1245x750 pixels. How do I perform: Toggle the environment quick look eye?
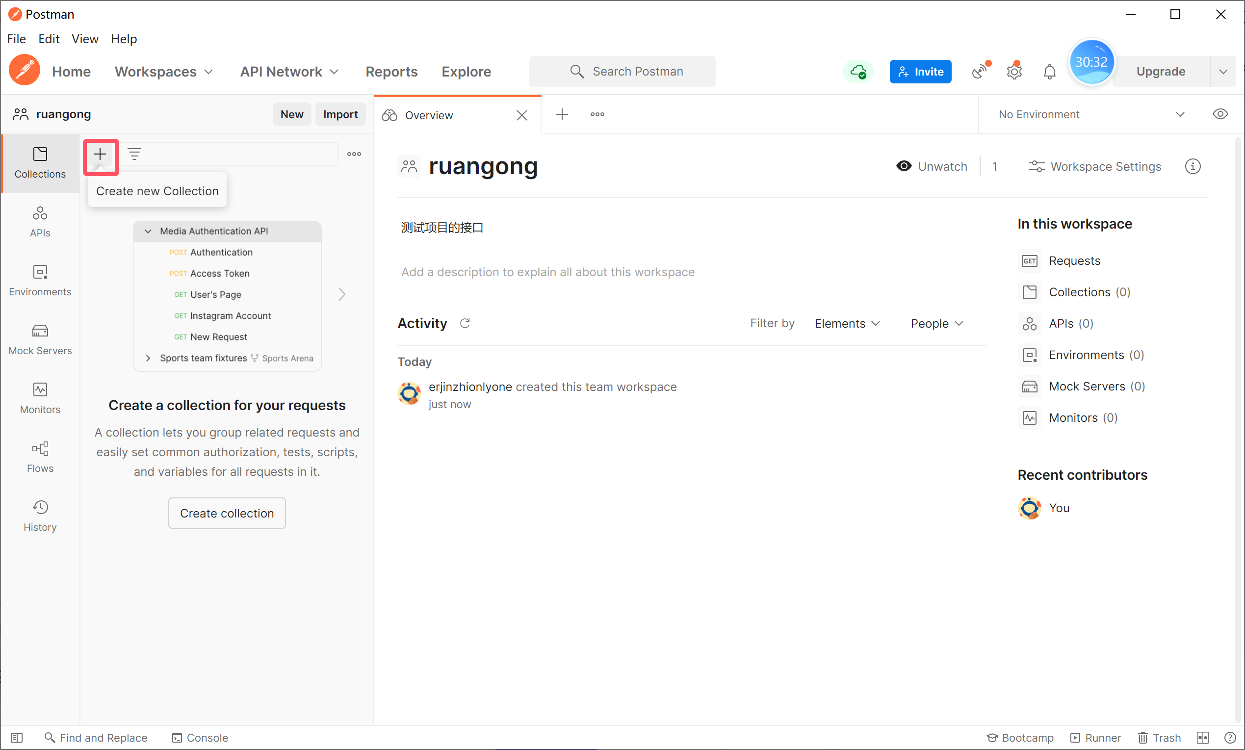tap(1219, 114)
